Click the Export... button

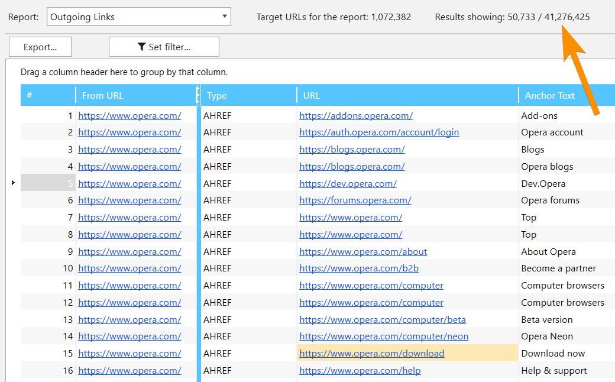click(x=40, y=47)
